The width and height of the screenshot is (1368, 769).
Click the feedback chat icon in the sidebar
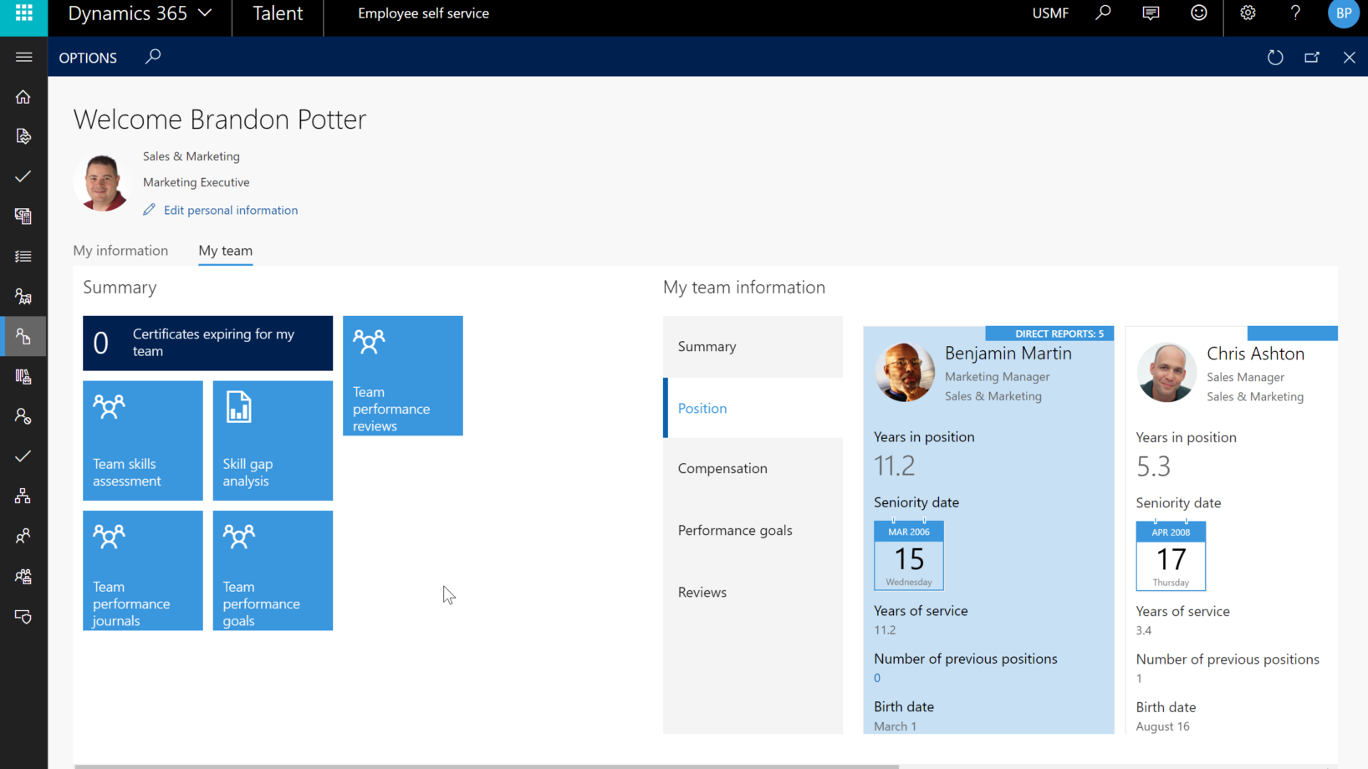click(23, 617)
